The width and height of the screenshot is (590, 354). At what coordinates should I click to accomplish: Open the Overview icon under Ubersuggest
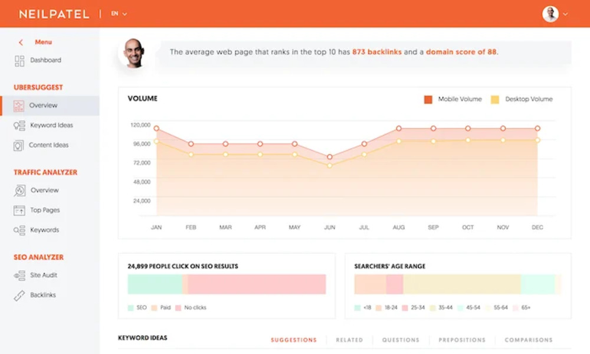(20, 105)
